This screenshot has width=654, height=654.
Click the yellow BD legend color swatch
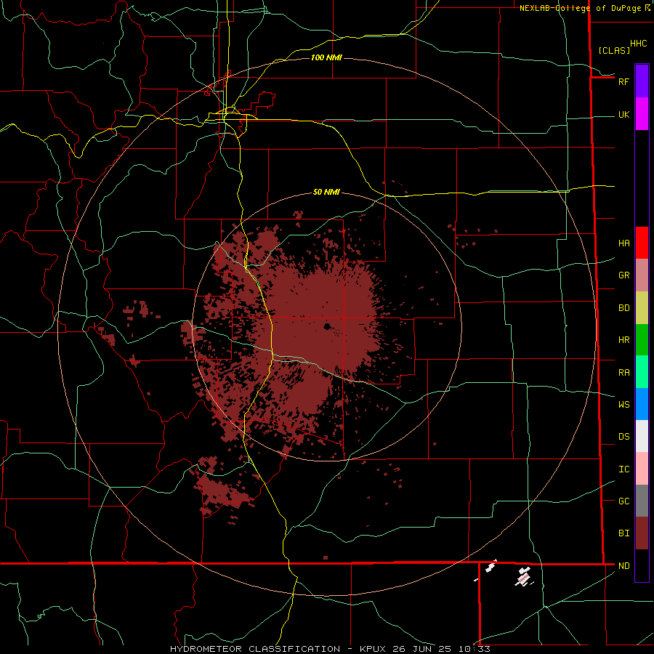[642, 308]
